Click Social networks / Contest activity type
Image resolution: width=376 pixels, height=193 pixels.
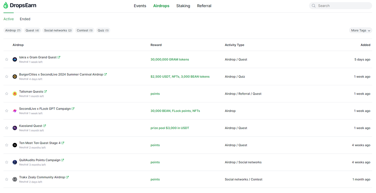(243, 180)
